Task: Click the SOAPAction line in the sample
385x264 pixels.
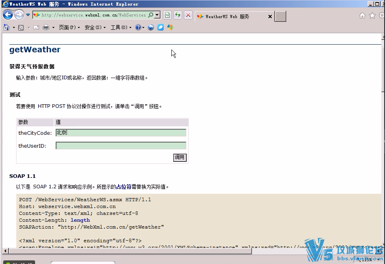Action: pos(92,227)
